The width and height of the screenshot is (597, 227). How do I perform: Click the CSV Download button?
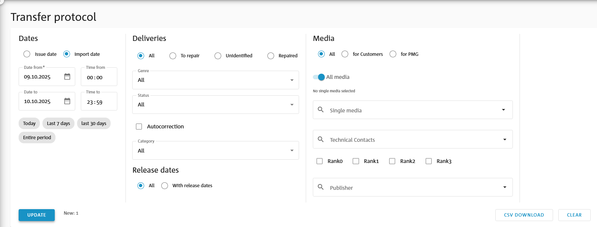[x=524, y=215]
